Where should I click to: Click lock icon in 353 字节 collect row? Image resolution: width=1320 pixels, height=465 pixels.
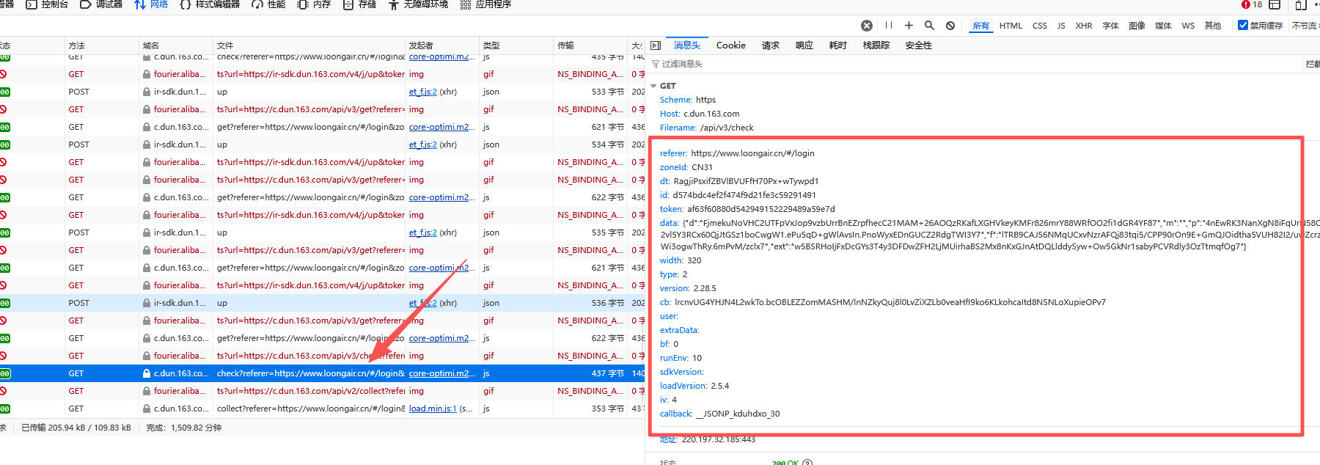point(147,409)
